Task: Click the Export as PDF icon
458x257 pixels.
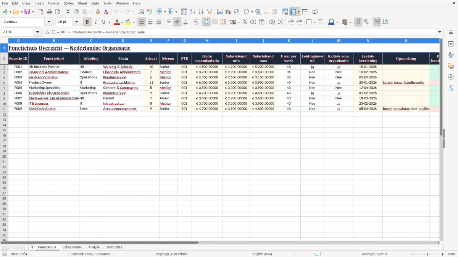Action: (x=41, y=11)
